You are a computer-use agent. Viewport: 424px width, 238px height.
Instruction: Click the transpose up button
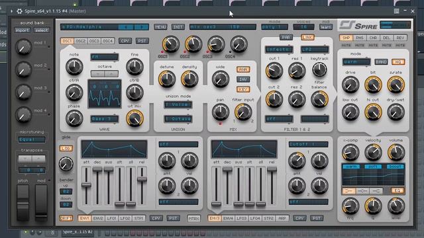click(x=38, y=159)
